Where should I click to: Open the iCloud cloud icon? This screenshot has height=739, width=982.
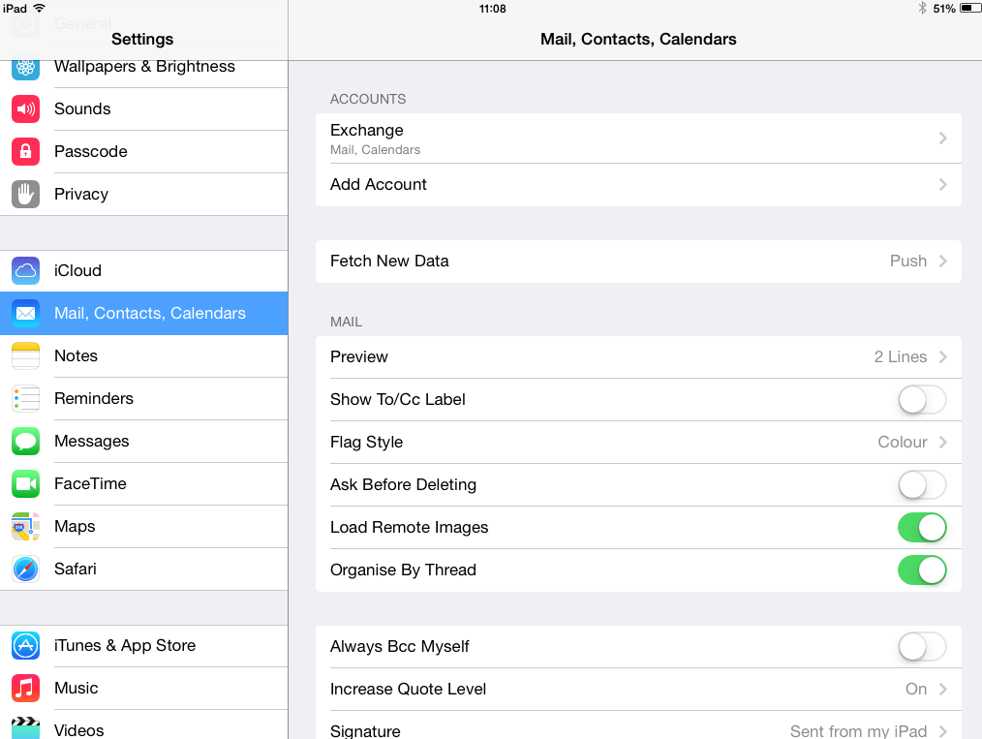[x=26, y=271]
